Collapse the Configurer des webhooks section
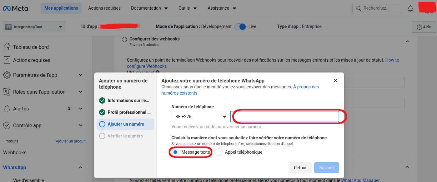 pos(407,41)
